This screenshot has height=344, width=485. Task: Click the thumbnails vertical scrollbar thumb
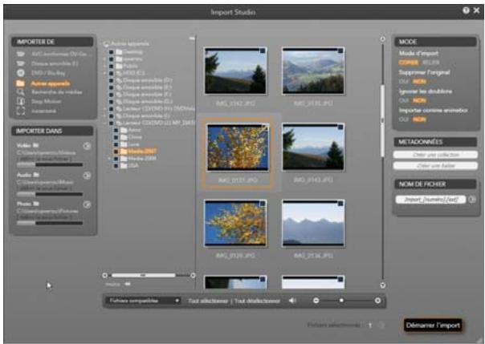coord(382,121)
